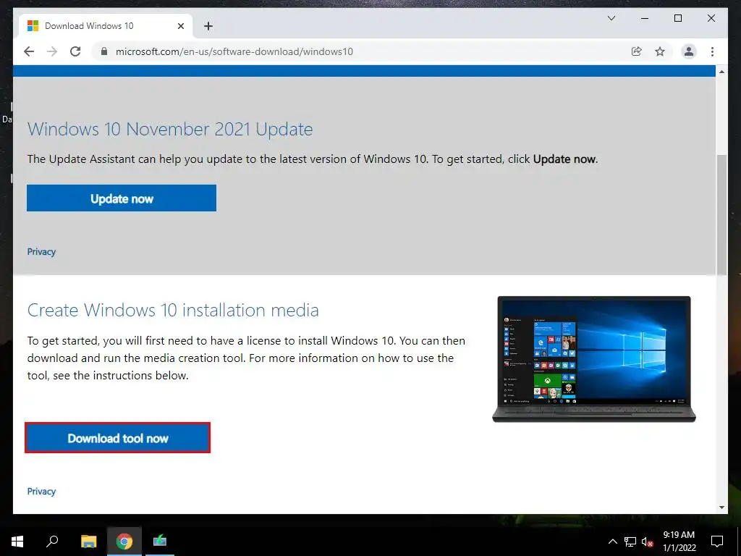Open the Windows Start menu
This screenshot has height=556, width=741.
coord(17,542)
